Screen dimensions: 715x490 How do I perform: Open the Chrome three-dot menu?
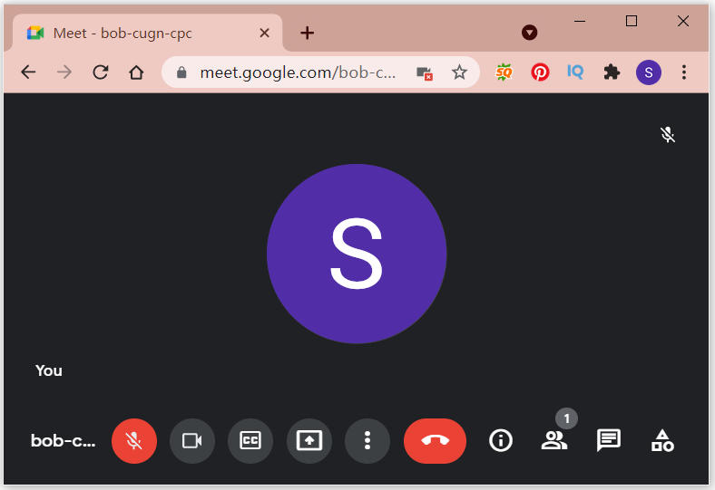(x=684, y=72)
